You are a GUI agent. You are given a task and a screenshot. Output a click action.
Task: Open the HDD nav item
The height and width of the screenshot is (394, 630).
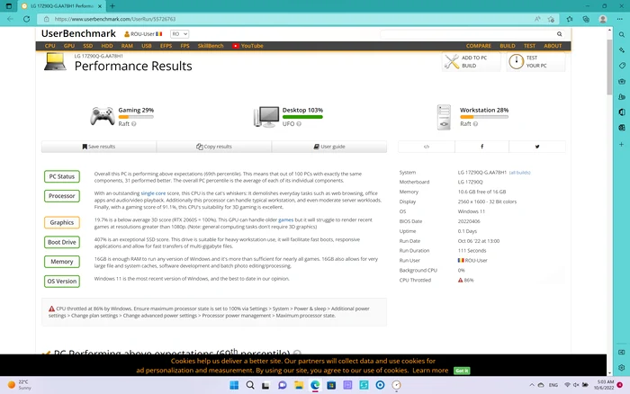[x=107, y=46]
